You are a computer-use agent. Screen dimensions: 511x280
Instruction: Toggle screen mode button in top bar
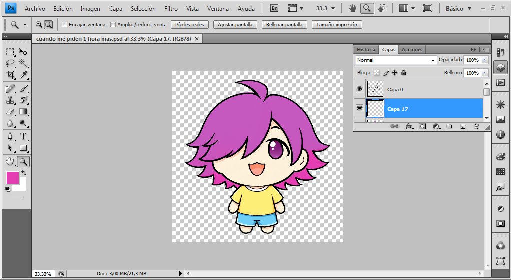(427, 8)
